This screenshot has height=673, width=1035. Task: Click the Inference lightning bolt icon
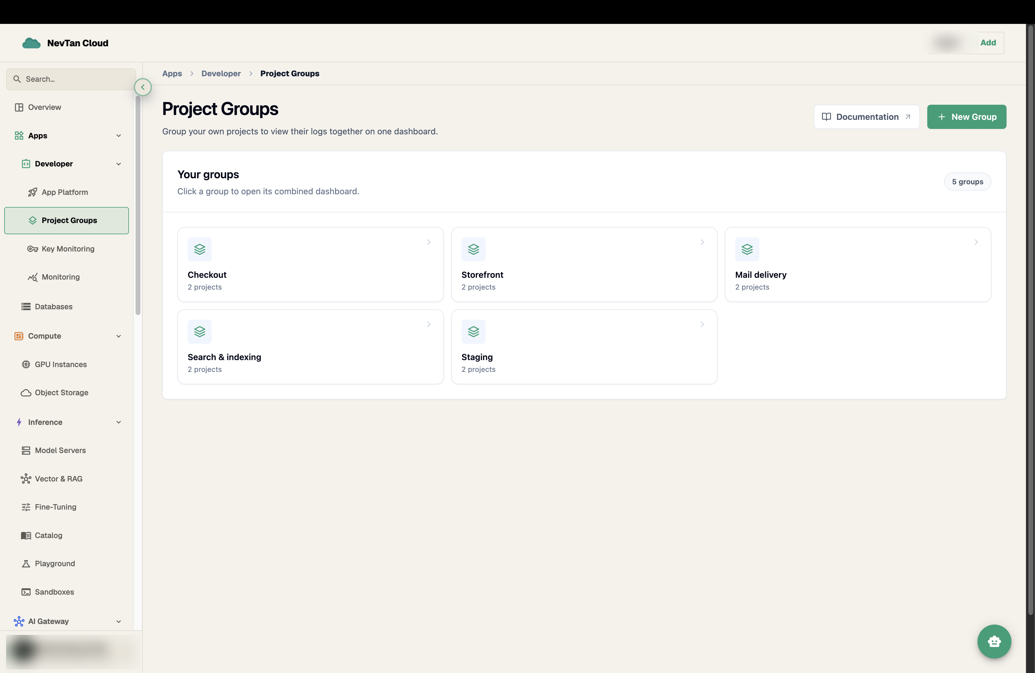coord(19,422)
